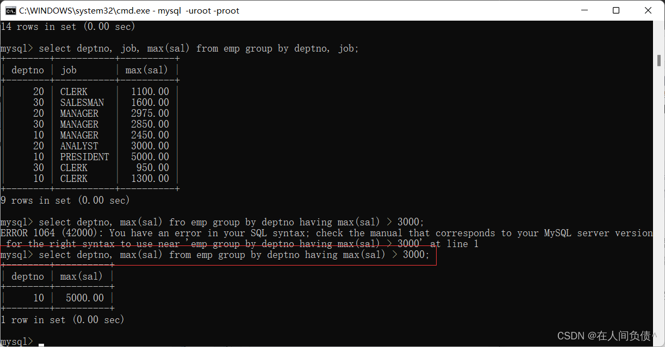Click the '1 row in set' status line

pos(63,320)
